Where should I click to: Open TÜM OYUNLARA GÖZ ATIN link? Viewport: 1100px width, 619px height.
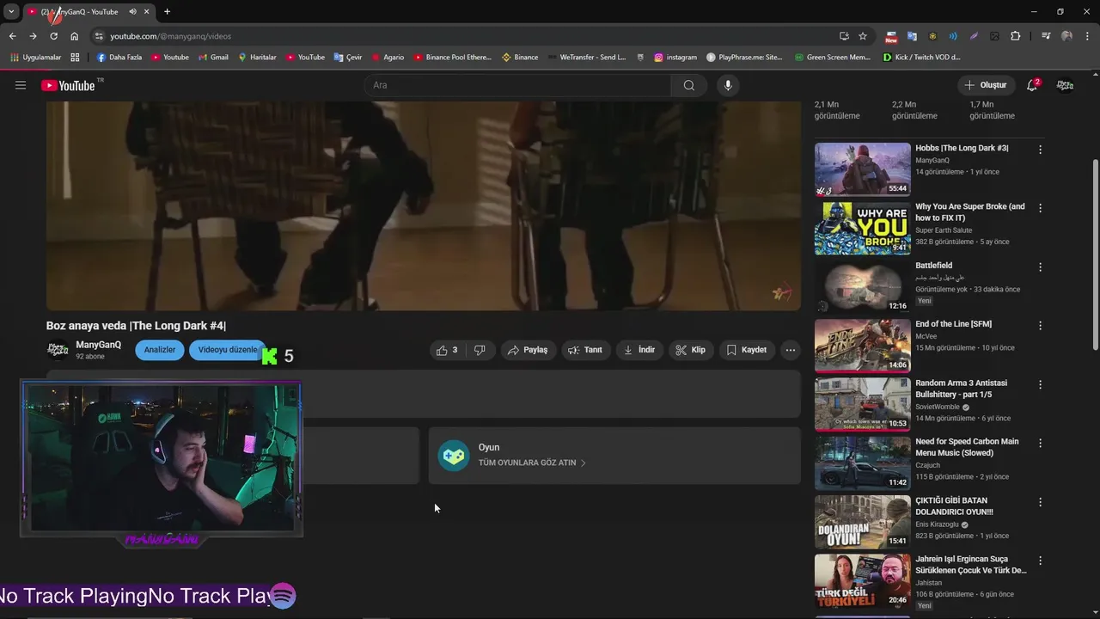click(532, 463)
